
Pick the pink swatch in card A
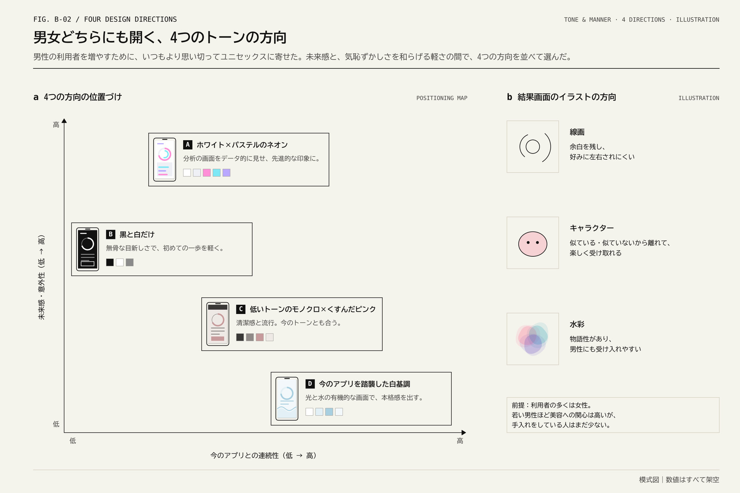coord(207,173)
